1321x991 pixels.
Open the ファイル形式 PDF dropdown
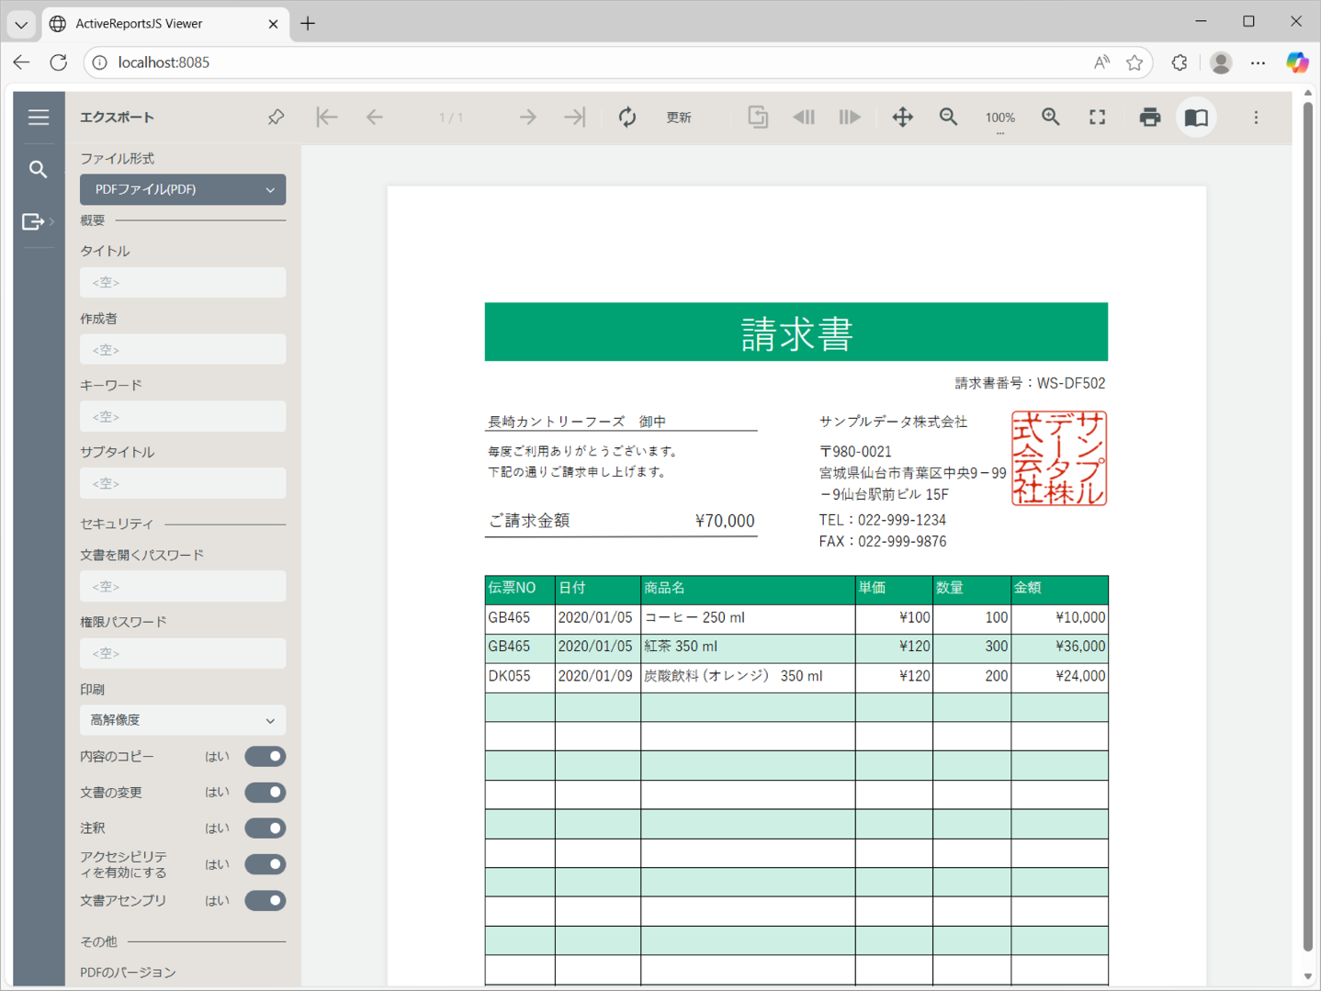pos(183,190)
